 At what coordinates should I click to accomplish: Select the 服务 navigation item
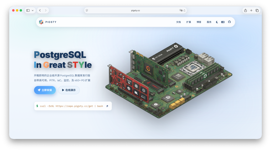[209, 22]
